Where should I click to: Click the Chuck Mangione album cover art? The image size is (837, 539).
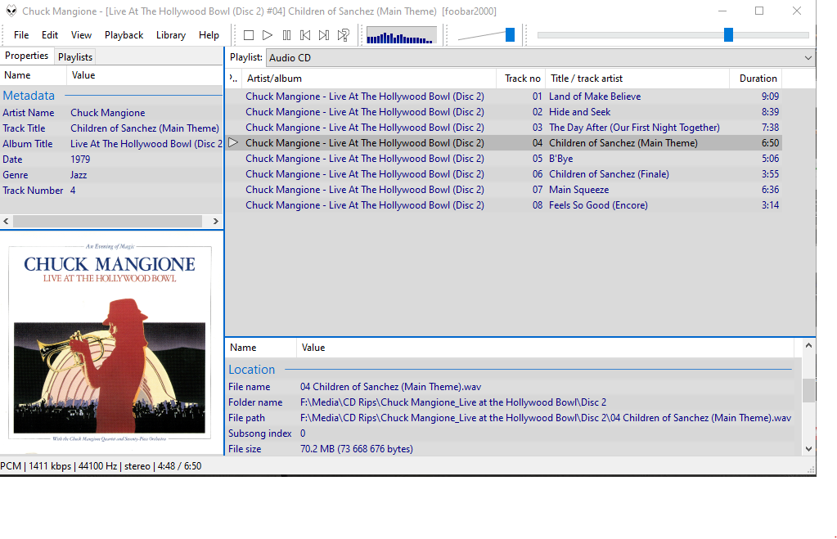click(x=110, y=343)
